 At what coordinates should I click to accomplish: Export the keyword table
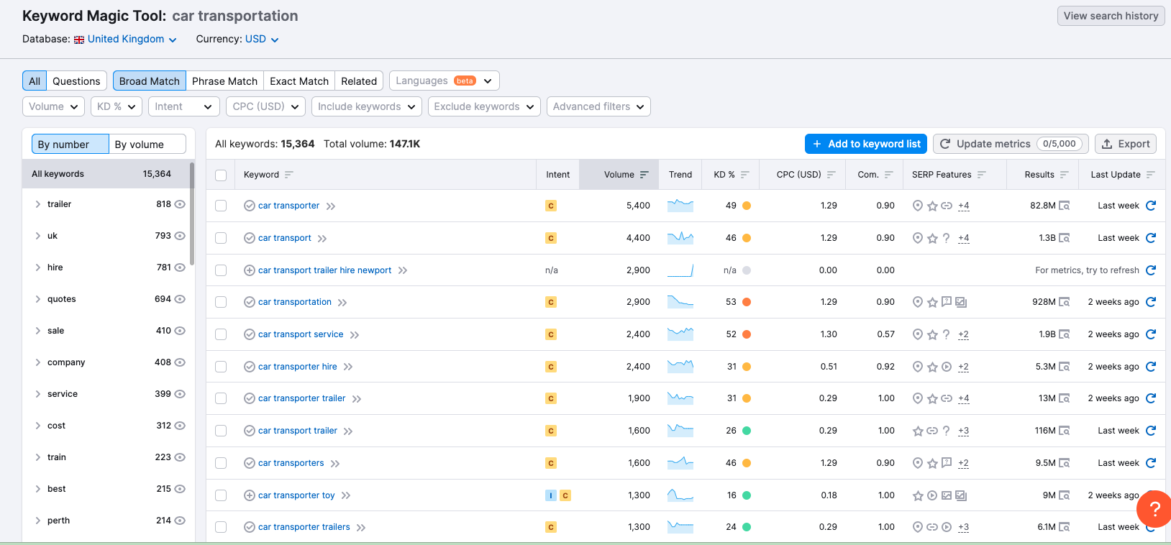coord(1126,144)
